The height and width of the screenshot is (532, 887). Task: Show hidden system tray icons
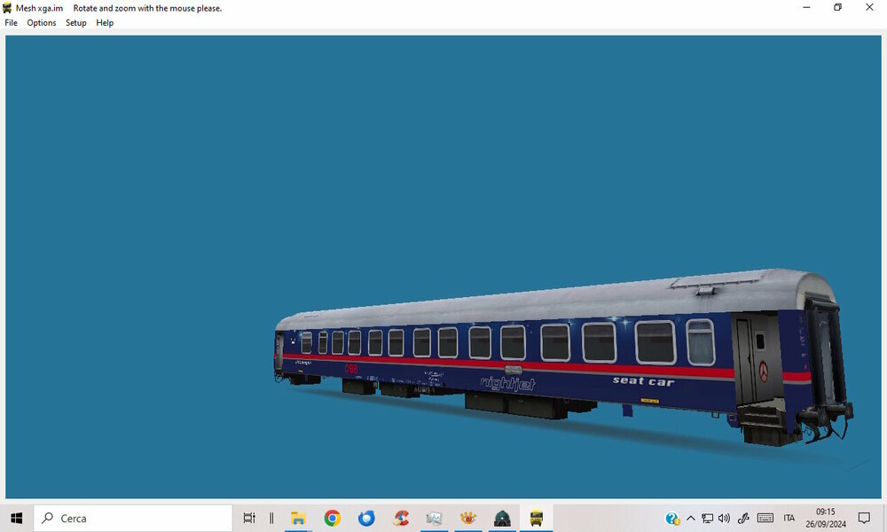point(691,518)
